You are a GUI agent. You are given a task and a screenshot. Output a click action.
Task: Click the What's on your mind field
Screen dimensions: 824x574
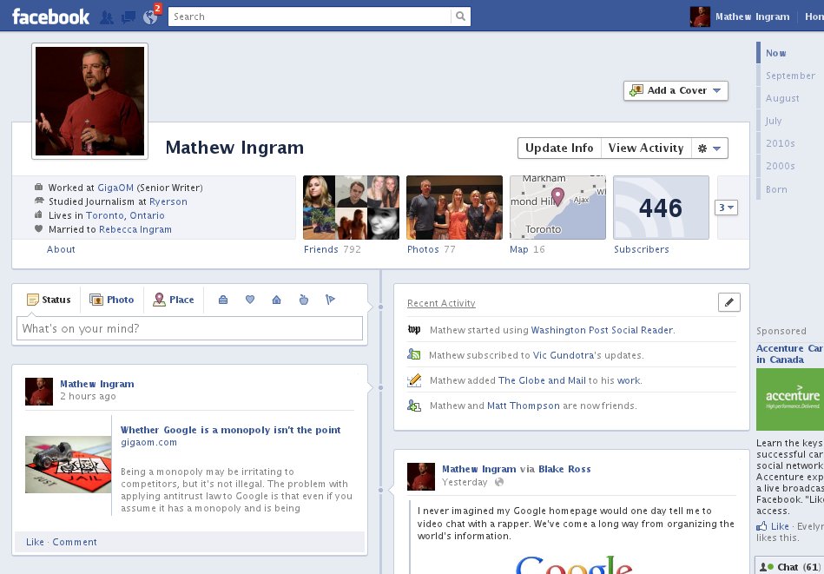click(x=189, y=328)
